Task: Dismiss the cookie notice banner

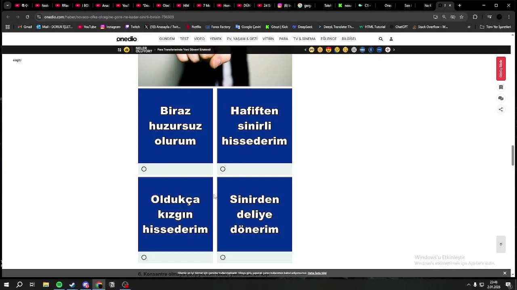Action: [504, 273]
